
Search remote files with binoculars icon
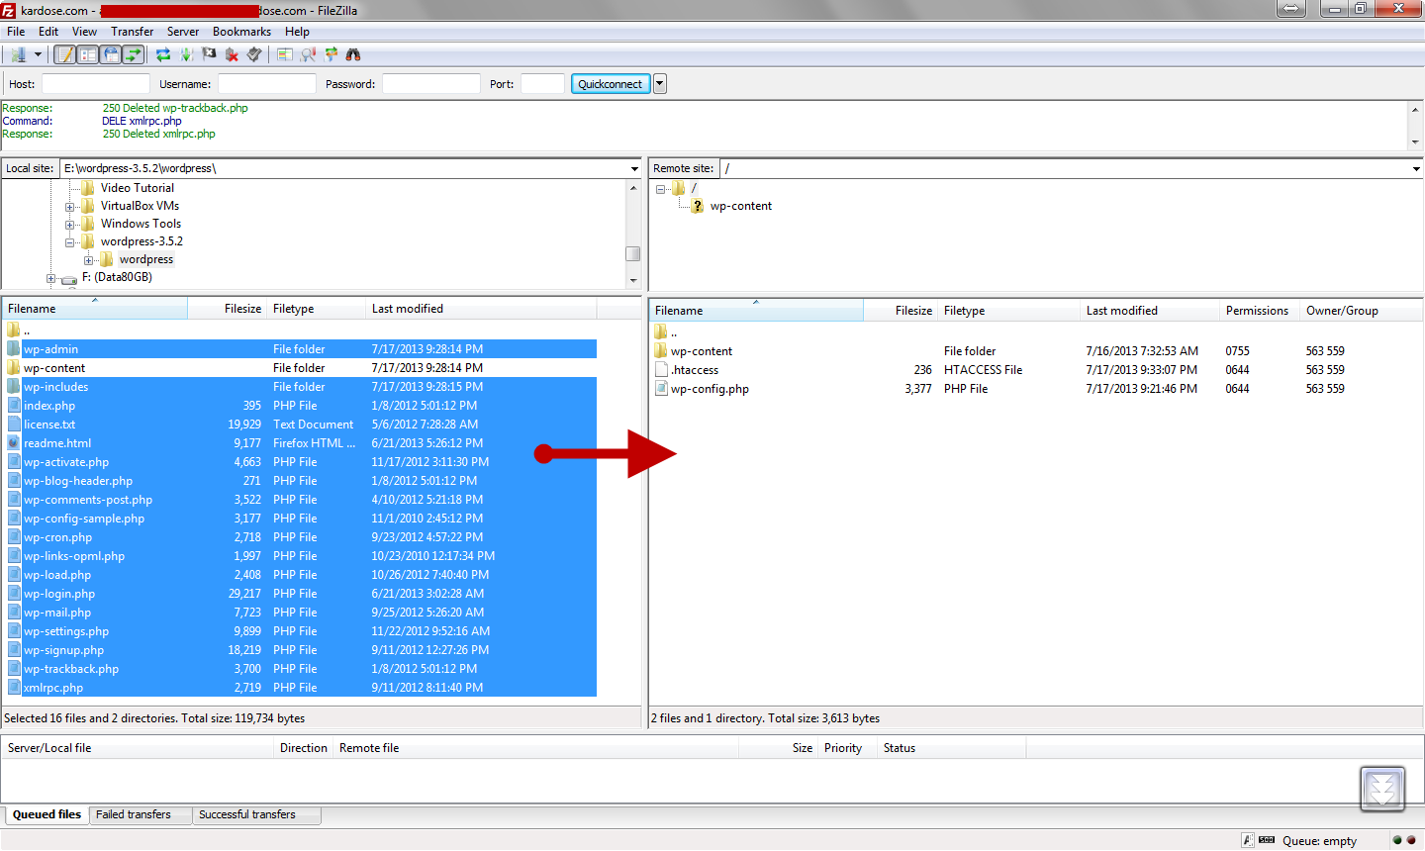click(x=353, y=55)
